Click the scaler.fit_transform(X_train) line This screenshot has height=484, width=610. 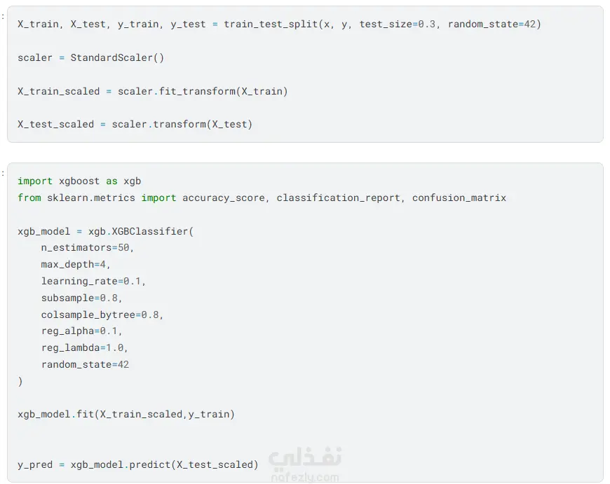tap(153, 91)
